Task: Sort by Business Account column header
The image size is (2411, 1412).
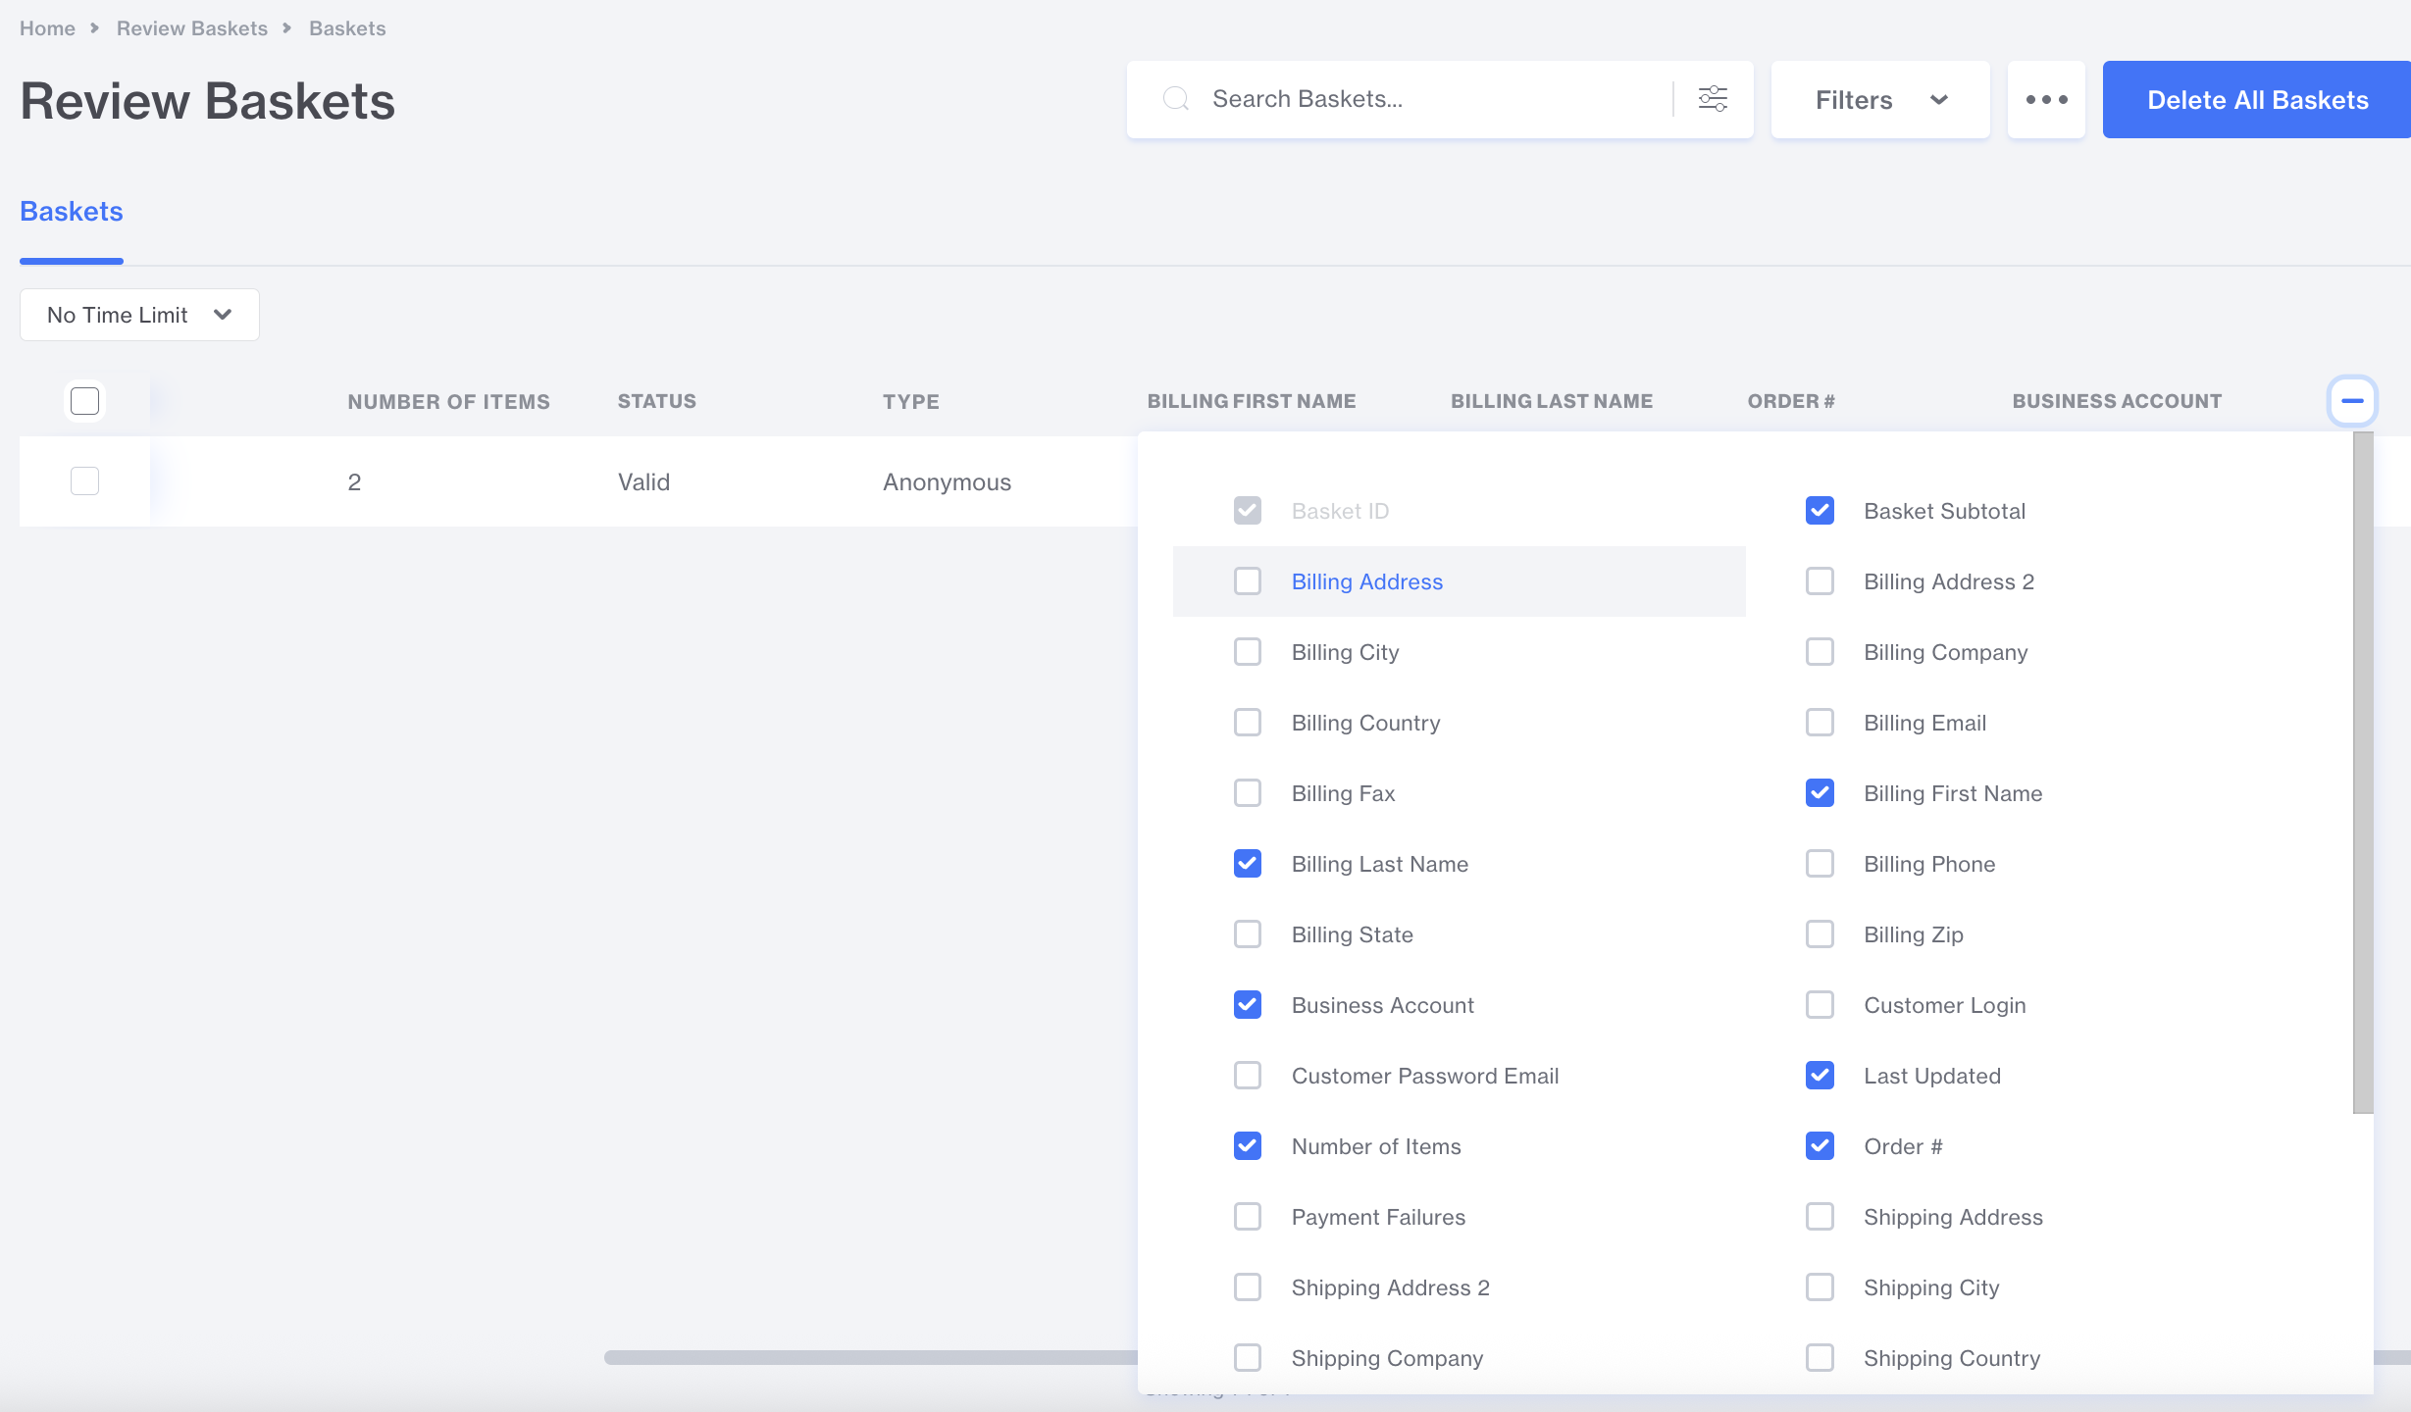Action: pyautogui.click(x=2117, y=401)
